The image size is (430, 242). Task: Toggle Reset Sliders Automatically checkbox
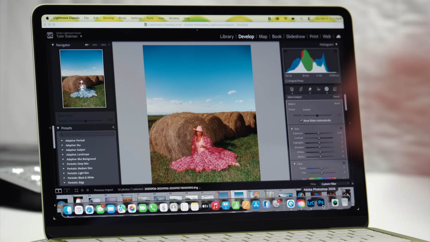[301, 121]
